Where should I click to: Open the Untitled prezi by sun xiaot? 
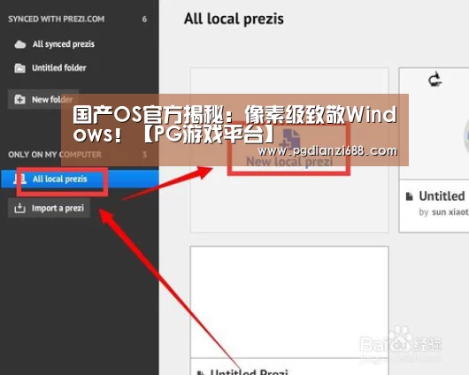click(434, 150)
